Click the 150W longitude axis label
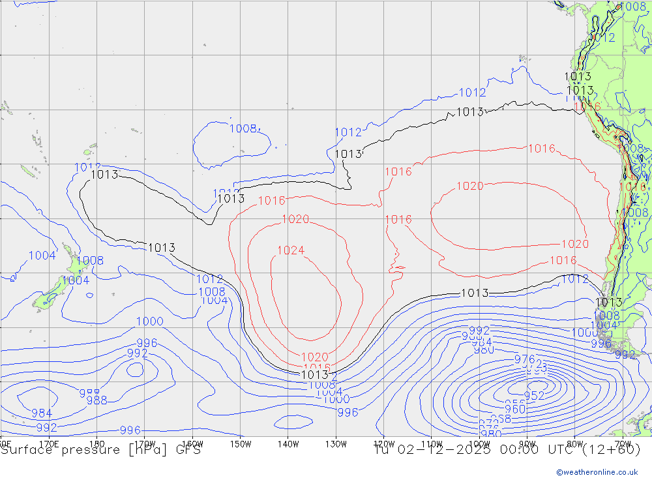 [241, 444]
